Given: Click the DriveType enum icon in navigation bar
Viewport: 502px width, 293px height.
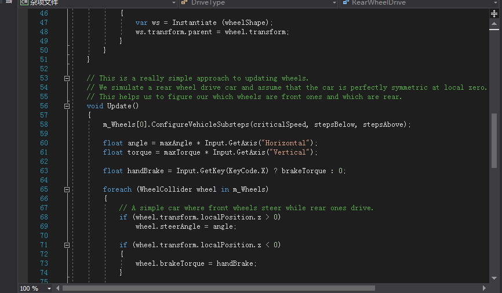Looking at the screenshot, I should coord(184,3).
